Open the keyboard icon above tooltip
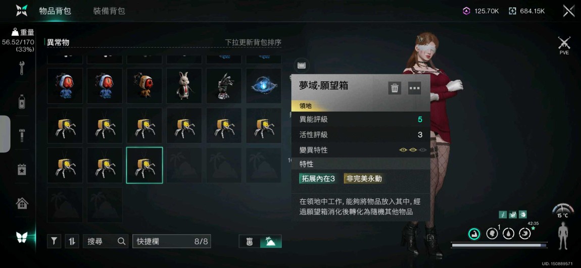Screen dimensions: 581x268 tap(302, 66)
